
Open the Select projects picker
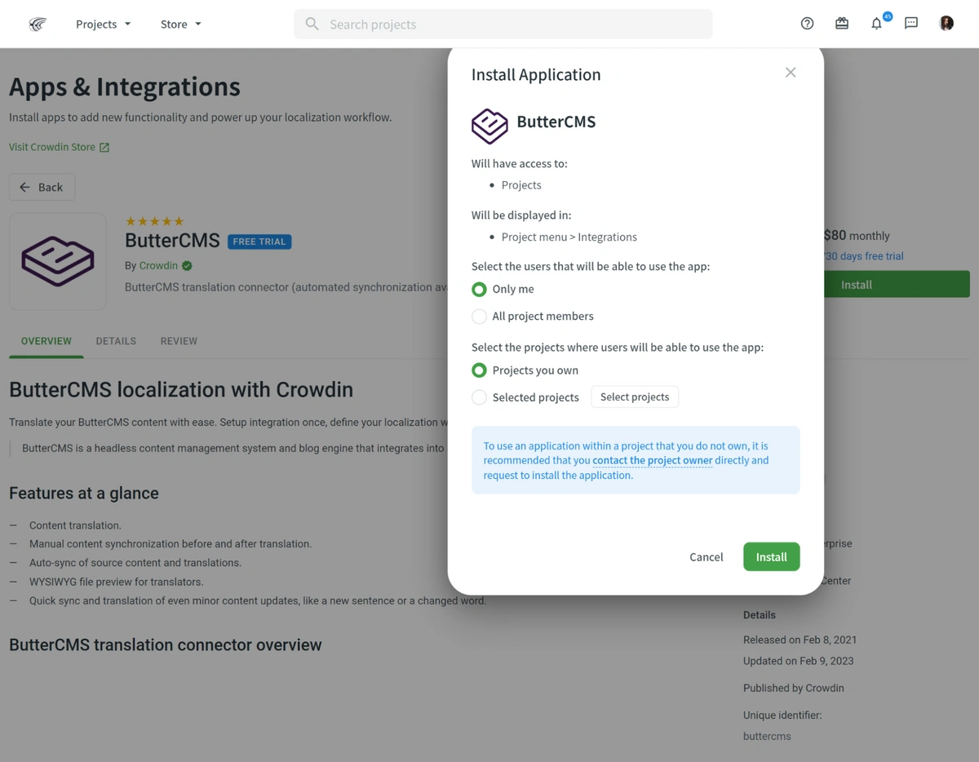tap(634, 397)
